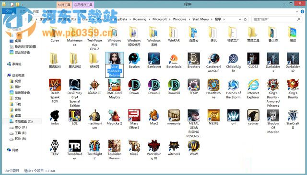The width and height of the screenshot is (307, 175).
Task: Select the FFXIV shortcut icon
Action: [194, 85]
